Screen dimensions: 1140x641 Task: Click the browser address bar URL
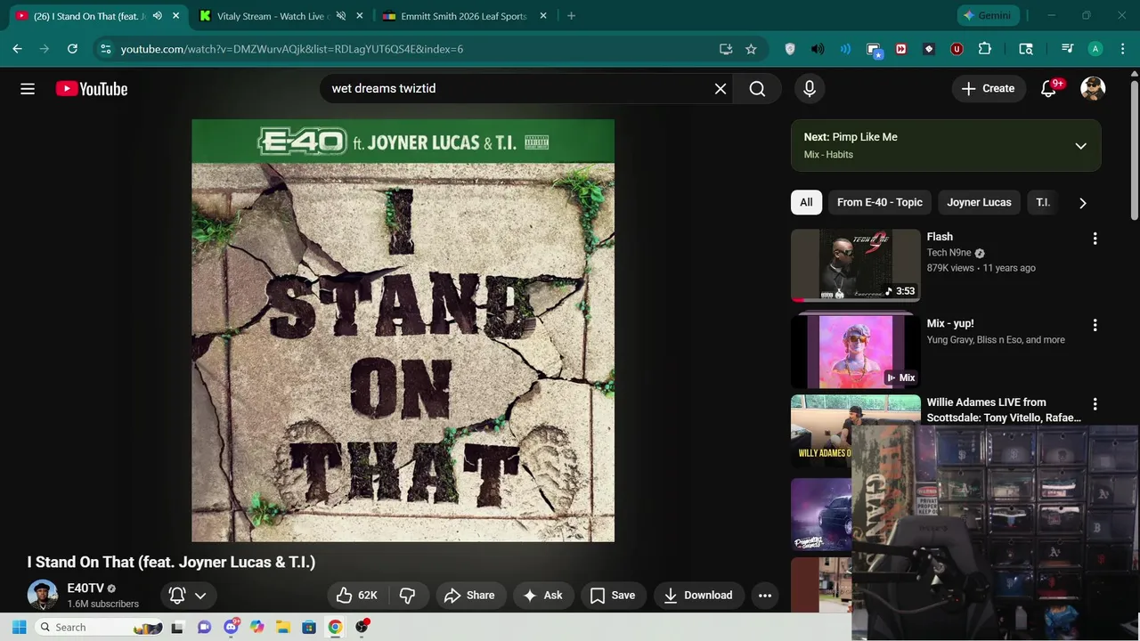(292, 49)
